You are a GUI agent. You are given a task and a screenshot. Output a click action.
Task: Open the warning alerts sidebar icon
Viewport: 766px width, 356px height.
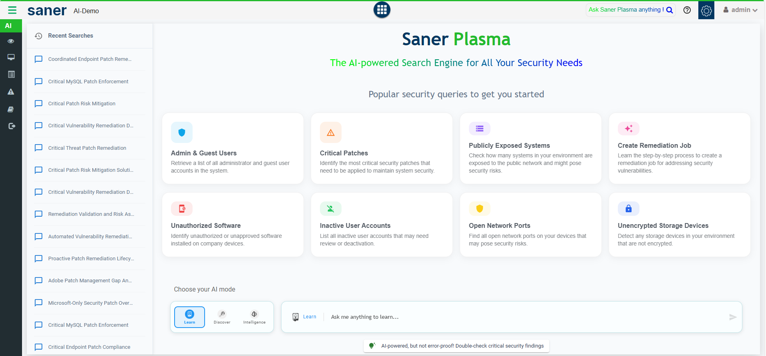click(11, 92)
